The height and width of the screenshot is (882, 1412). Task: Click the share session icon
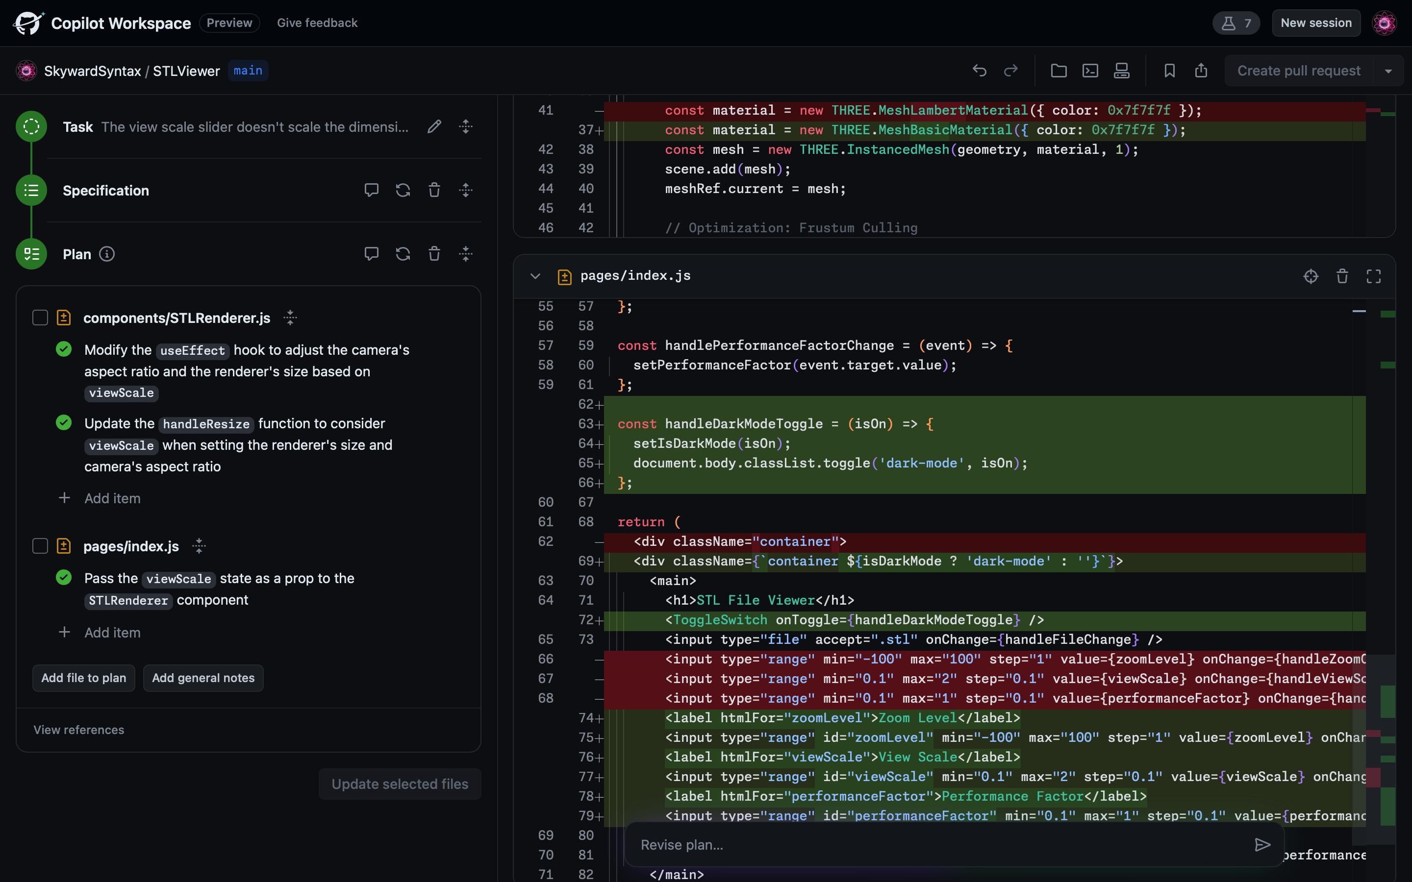1201,71
